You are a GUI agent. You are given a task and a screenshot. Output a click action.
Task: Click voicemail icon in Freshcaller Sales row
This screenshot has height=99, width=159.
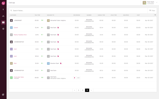(x=42, y=77)
